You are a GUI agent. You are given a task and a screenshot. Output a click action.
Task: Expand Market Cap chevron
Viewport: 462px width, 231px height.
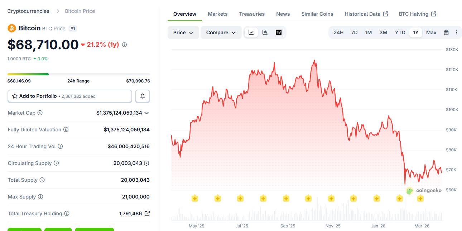146,113
